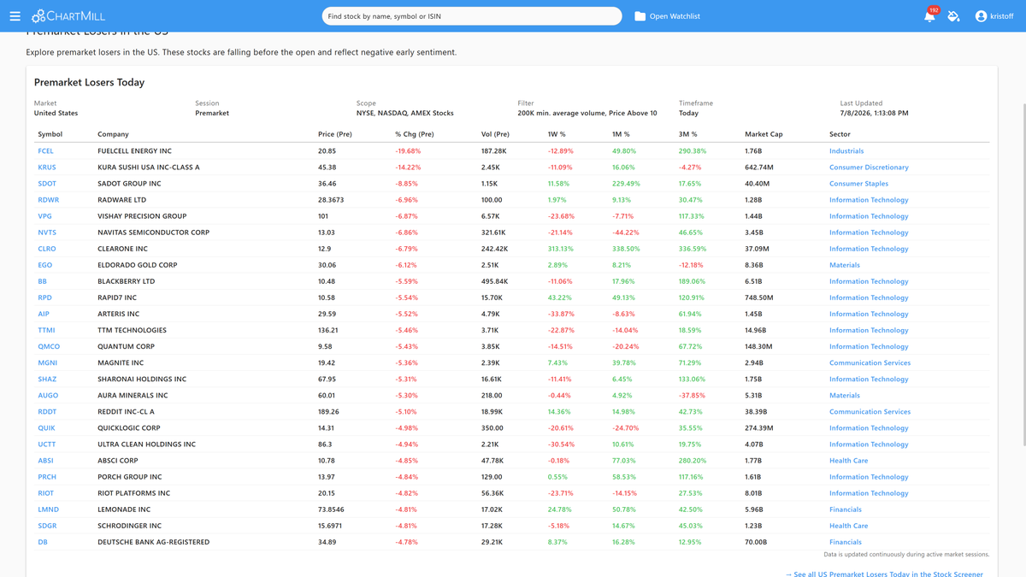
Task: Click the Vol (Pre) column header
Action: tap(495, 134)
